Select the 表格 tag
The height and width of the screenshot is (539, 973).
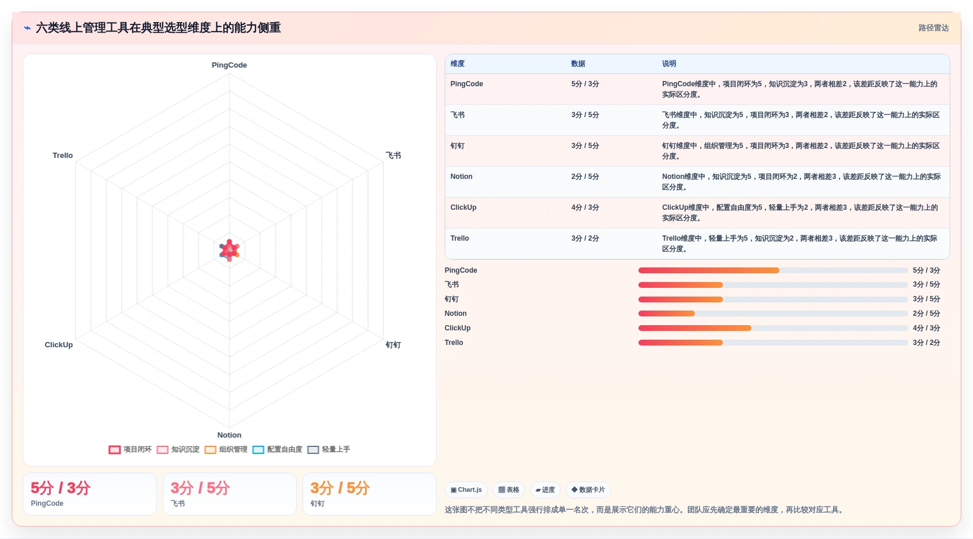[x=509, y=490]
